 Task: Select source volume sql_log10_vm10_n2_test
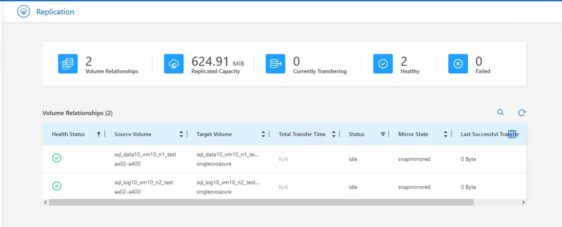click(143, 182)
